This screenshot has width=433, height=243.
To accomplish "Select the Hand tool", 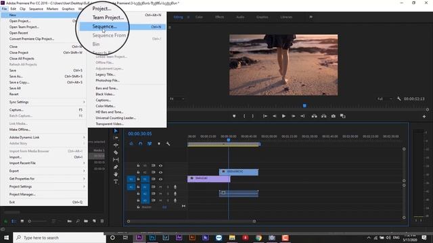I will click(x=116, y=174).
